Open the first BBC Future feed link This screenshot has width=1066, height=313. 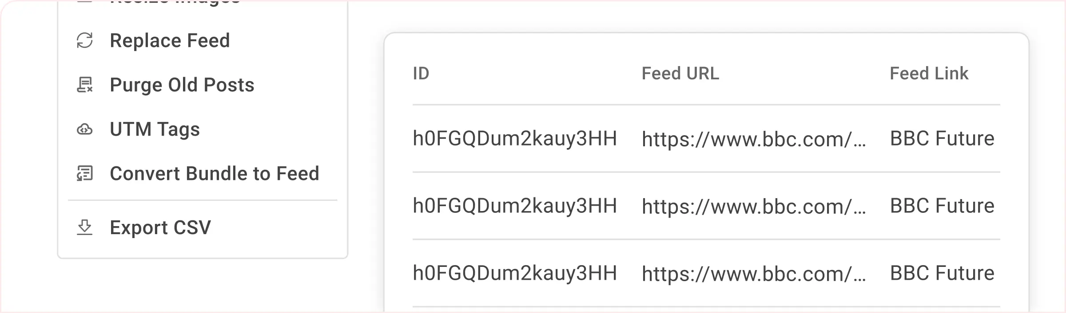click(943, 138)
